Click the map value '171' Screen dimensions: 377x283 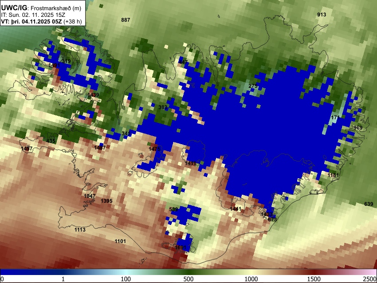(x=335, y=118)
